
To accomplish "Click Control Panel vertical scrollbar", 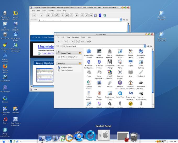I will [x=153, y=72].
